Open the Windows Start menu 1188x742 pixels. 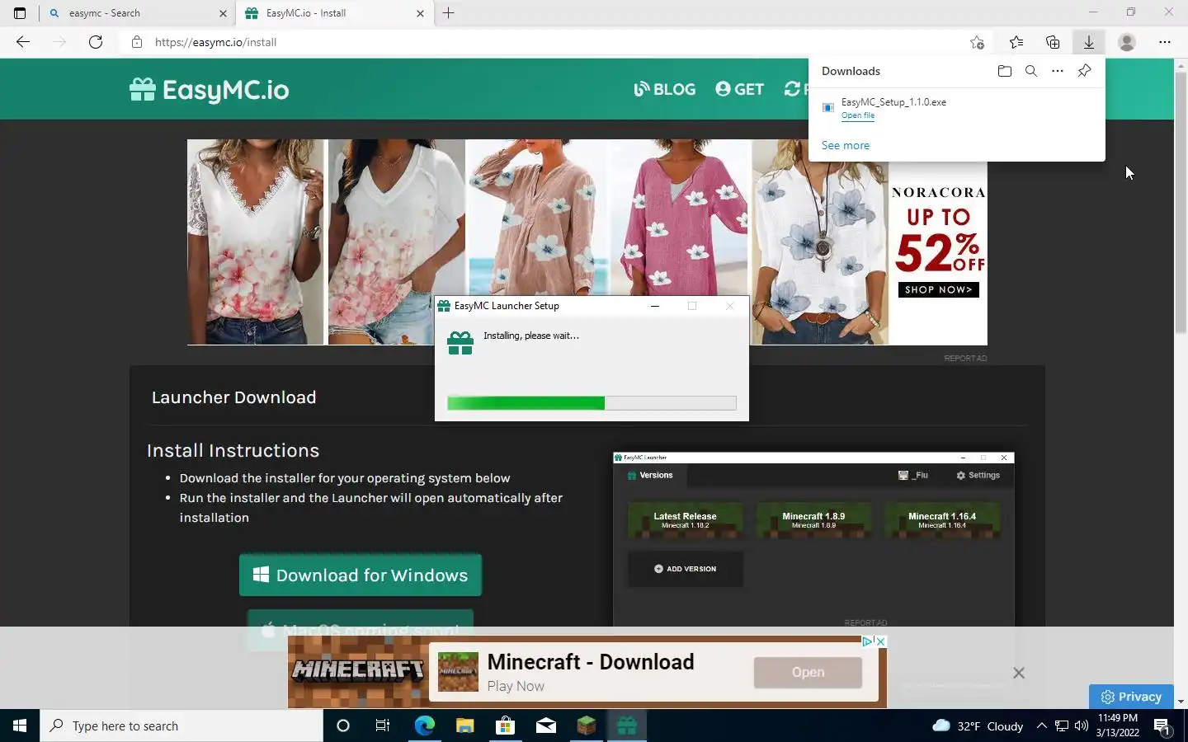(x=20, y=726)
